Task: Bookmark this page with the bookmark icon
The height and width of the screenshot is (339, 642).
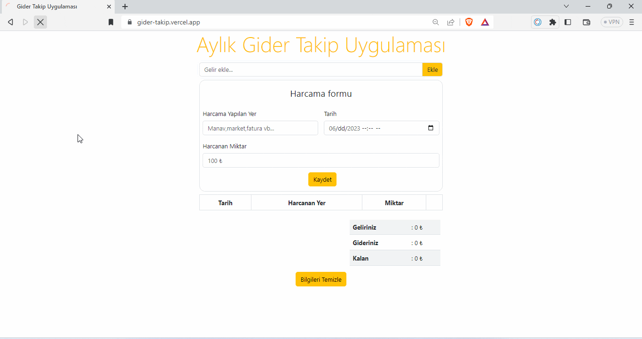Action: pos(111,22)
